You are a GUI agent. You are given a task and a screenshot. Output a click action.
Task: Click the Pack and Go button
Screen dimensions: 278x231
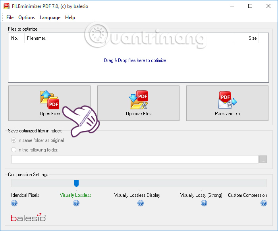point(227,103)
